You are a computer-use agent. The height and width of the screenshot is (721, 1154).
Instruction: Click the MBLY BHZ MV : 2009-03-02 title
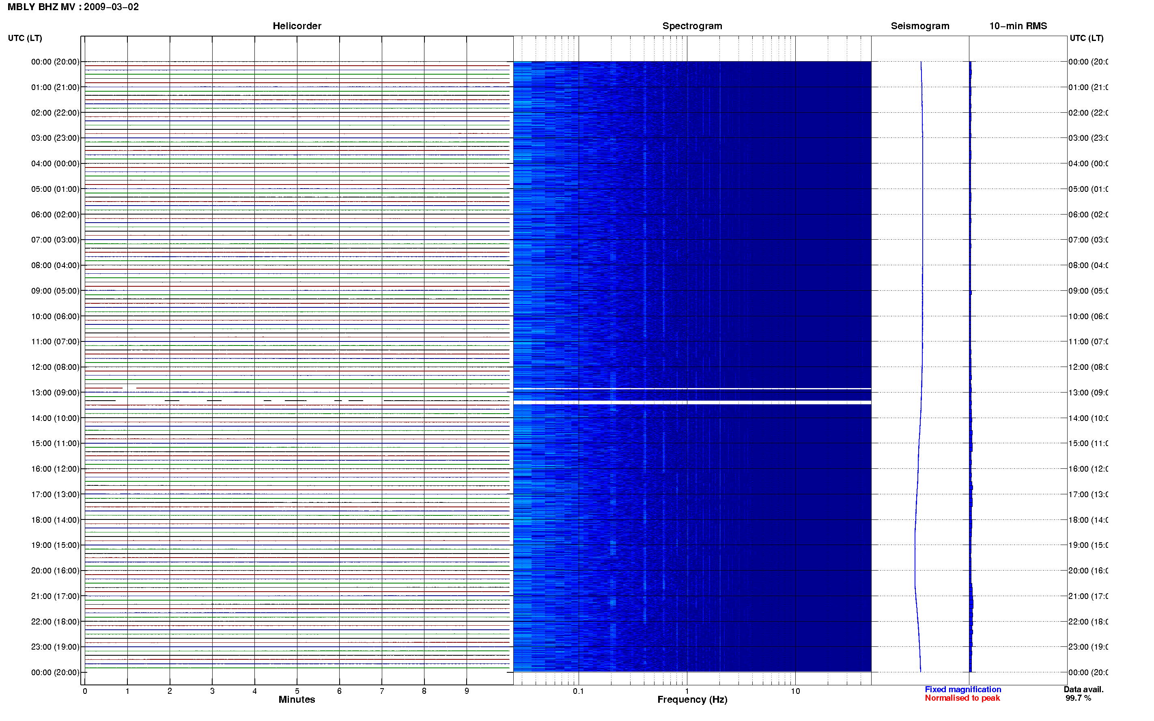pyautogui.click(x=73, y=7)
